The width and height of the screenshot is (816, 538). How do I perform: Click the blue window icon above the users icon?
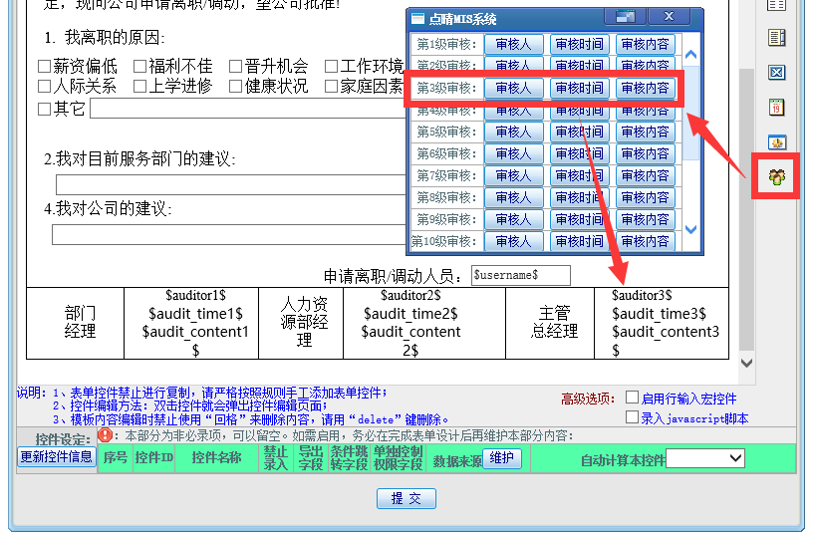click(x=777, y=141)
